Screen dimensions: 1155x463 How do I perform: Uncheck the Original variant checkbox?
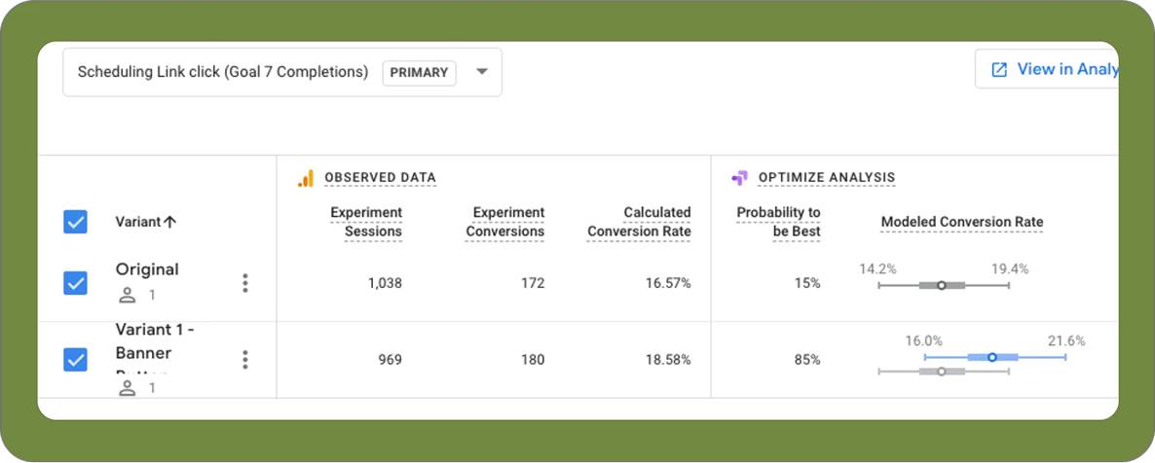click(x=75, y=283)
